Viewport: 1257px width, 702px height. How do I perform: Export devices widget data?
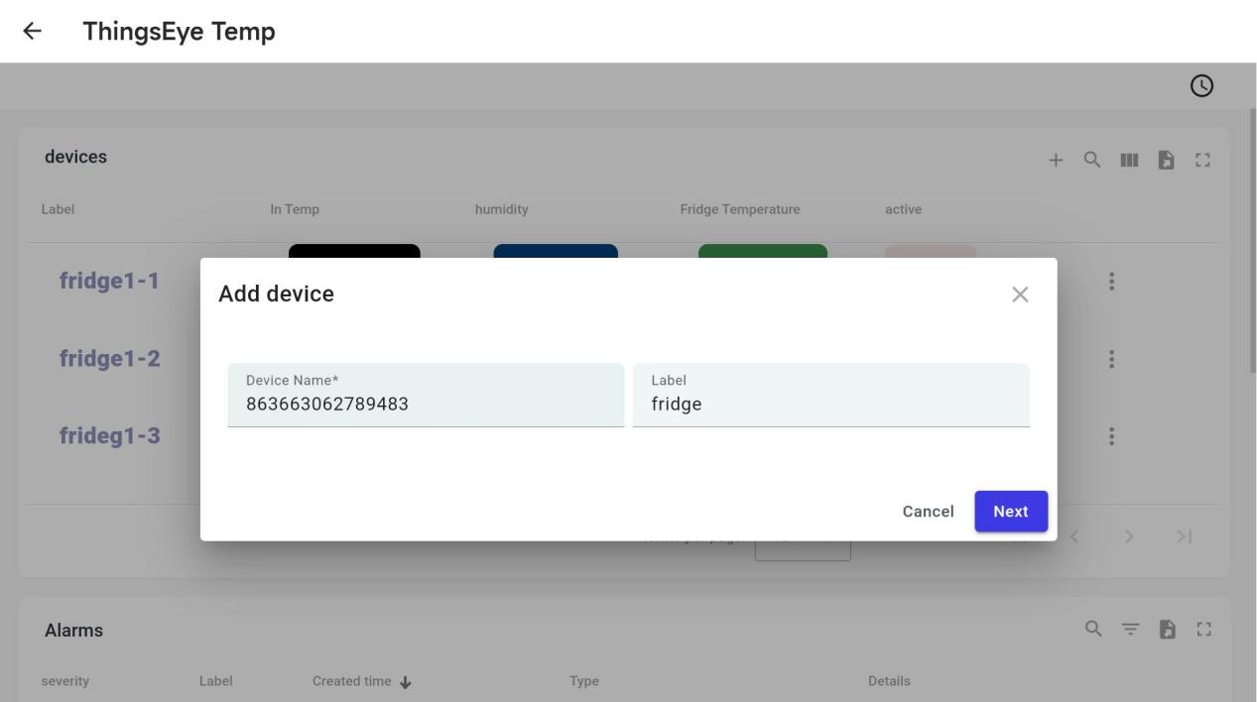pos(1166,160)
